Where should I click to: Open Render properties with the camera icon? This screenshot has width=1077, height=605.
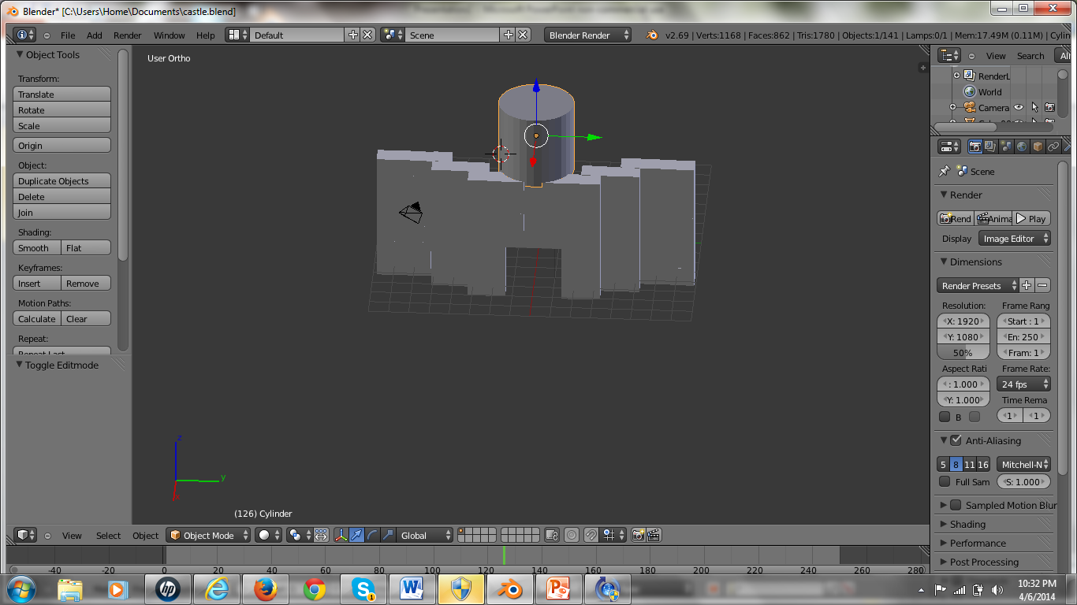tap(975, 147)
